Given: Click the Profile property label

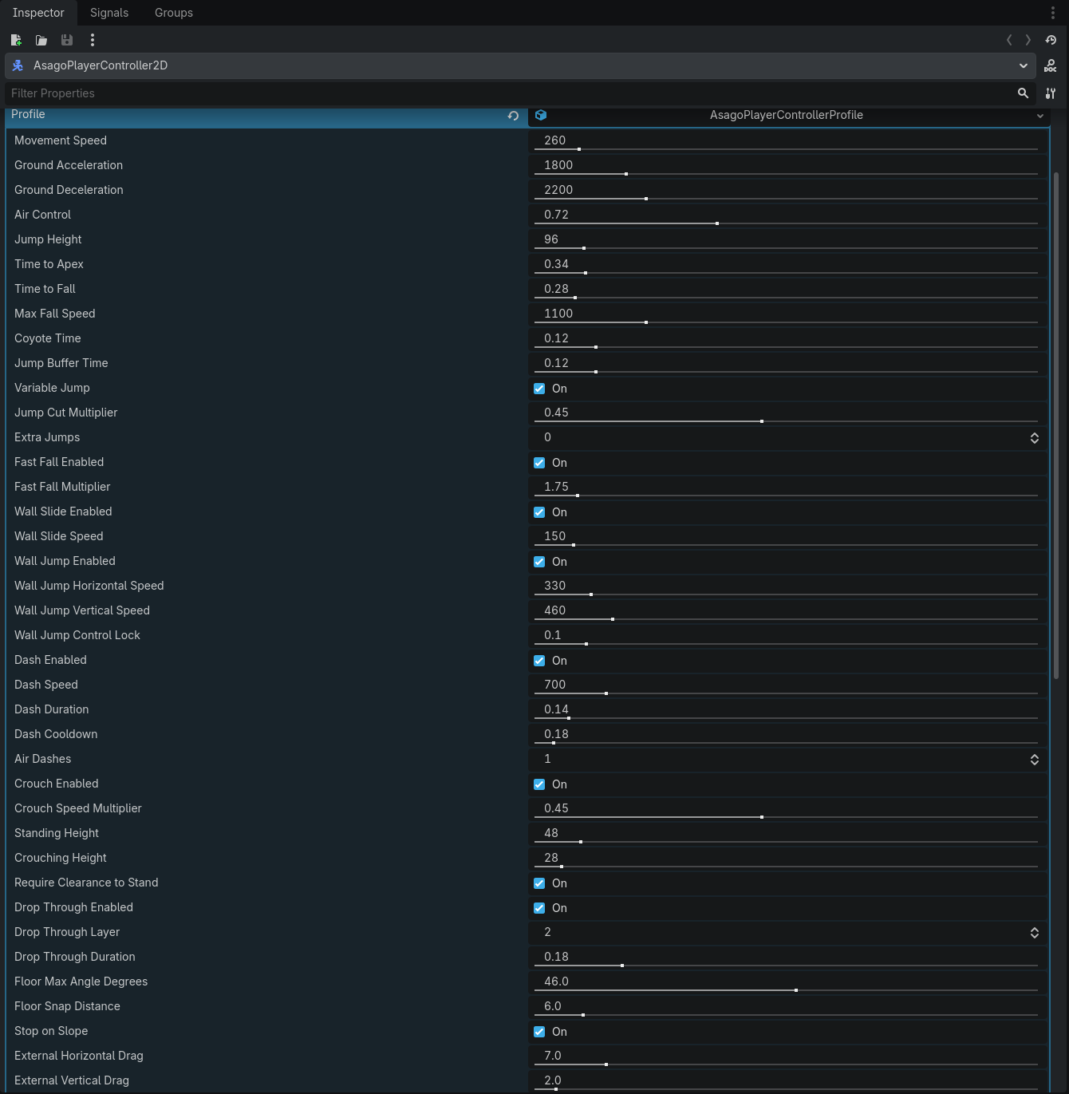Looking at the screenshot, I should (28, 114).
